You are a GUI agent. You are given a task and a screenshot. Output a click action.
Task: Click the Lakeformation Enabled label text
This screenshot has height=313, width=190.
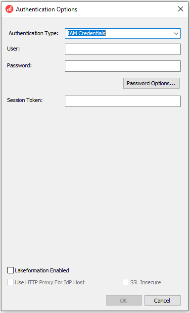[42, 270]
